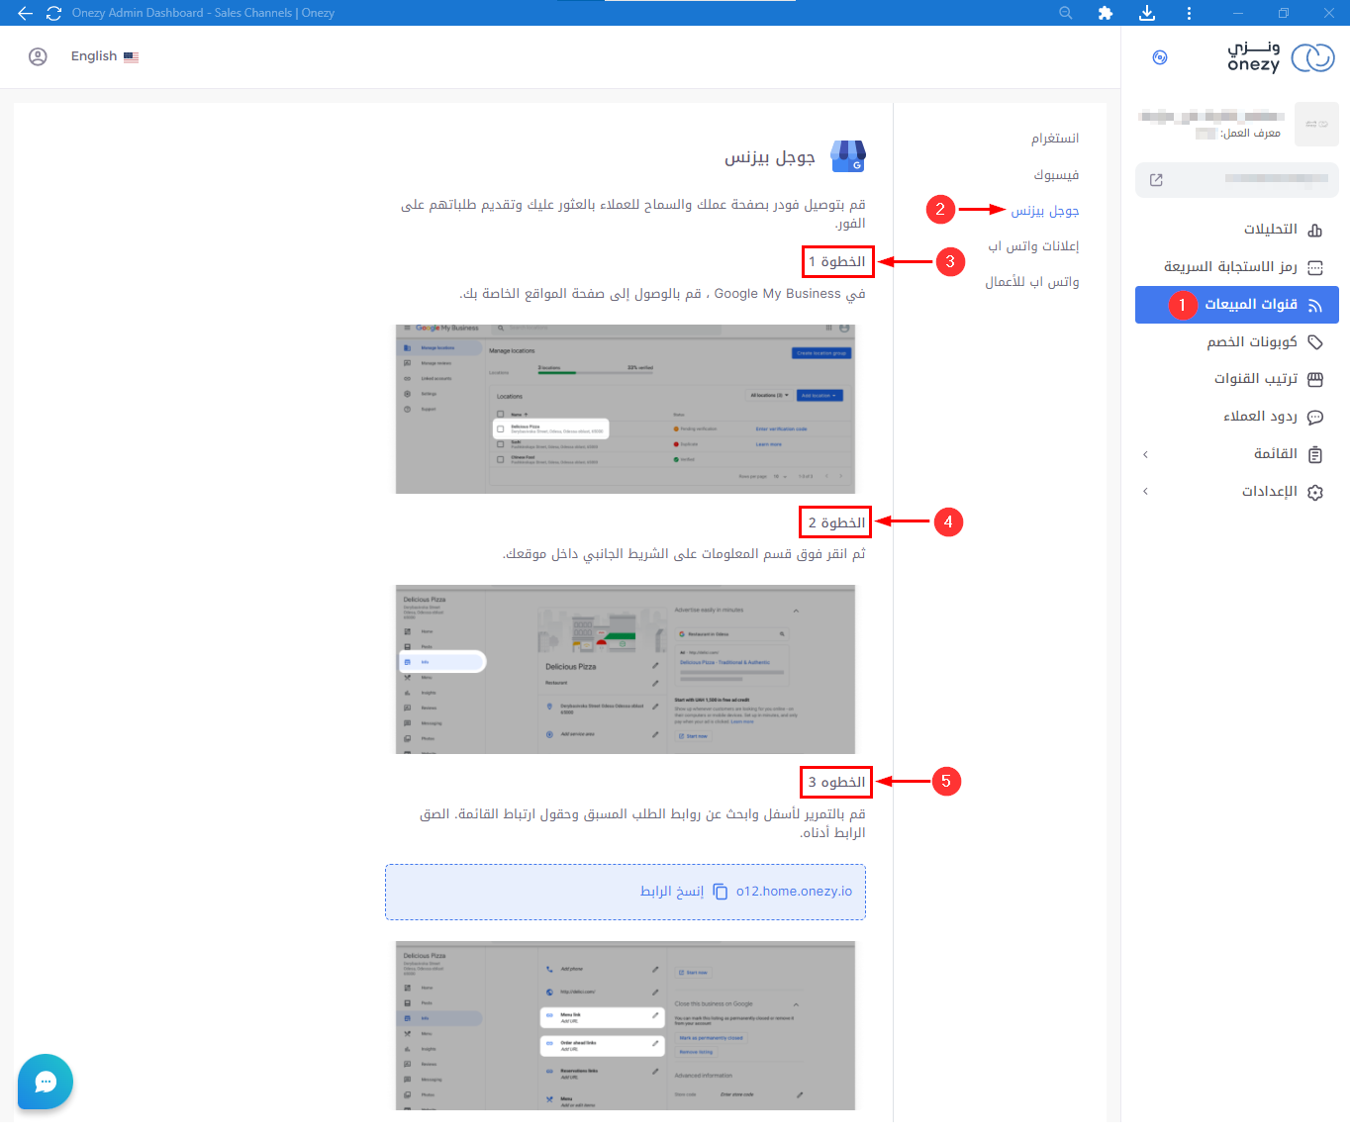Open the three-dot browser menu
Image resolution: width=1350 pixels, height=1136 pixels.
pyautogui.click(x=1189, y=13)
